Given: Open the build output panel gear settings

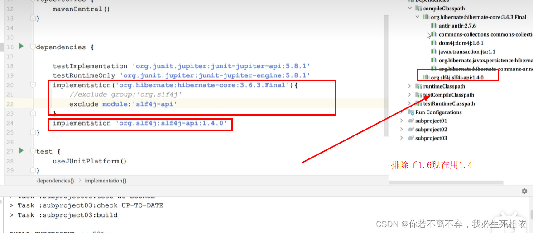Looking at the screenshot, I should (x=524, y=191).
